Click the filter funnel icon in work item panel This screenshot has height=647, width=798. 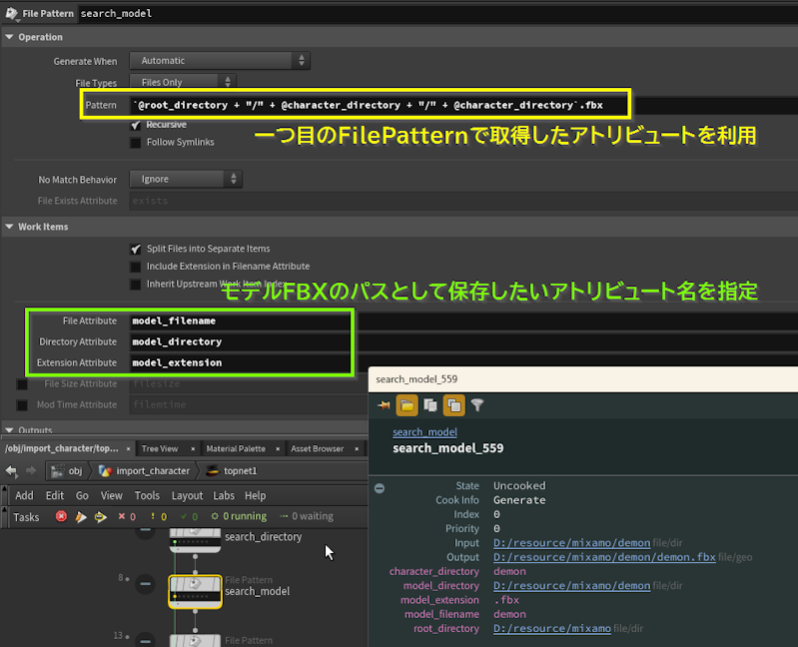tap(477, 405)
